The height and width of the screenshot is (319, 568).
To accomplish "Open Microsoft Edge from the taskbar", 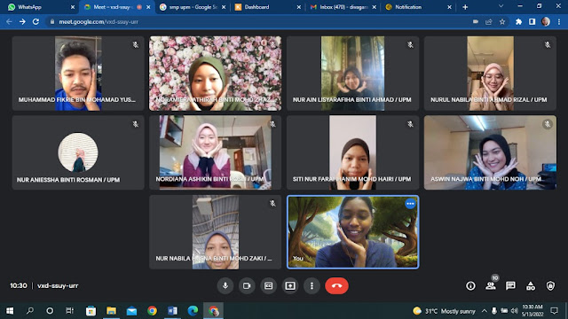I will click(x=193, y=311).
